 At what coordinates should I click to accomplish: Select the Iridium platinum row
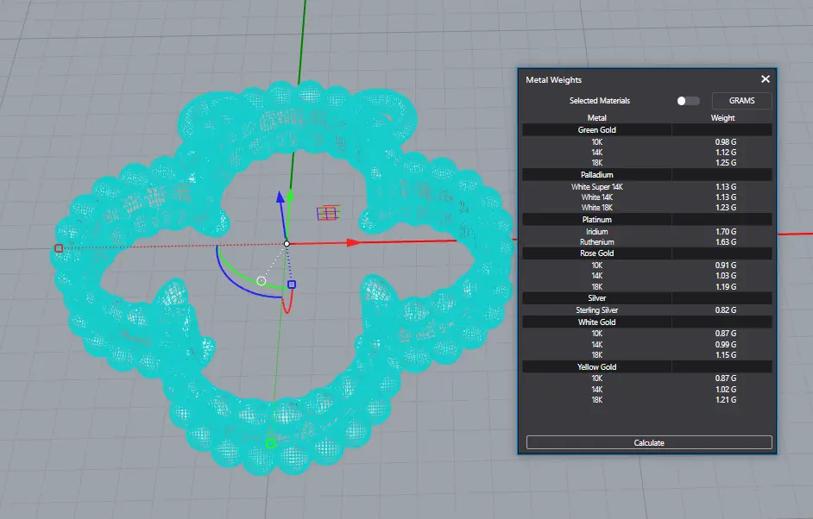tap(596, 232)
